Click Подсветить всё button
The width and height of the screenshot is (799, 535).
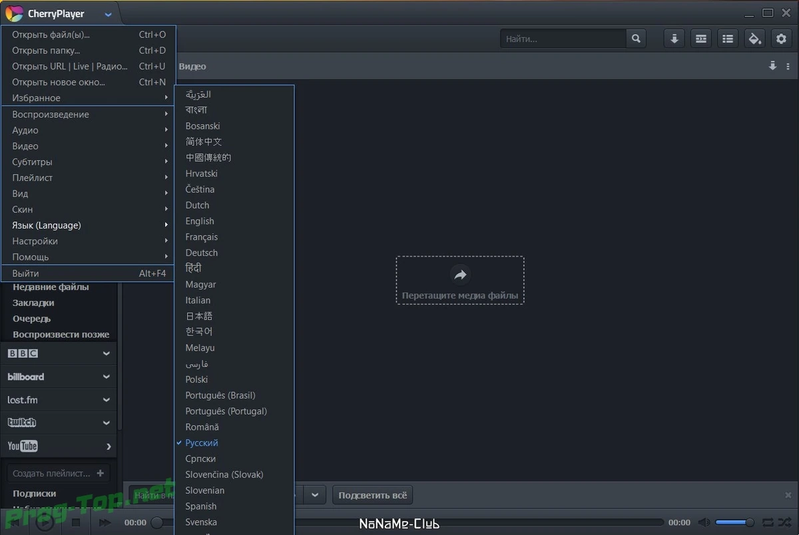pyautogui.click(x=373, y=495)
